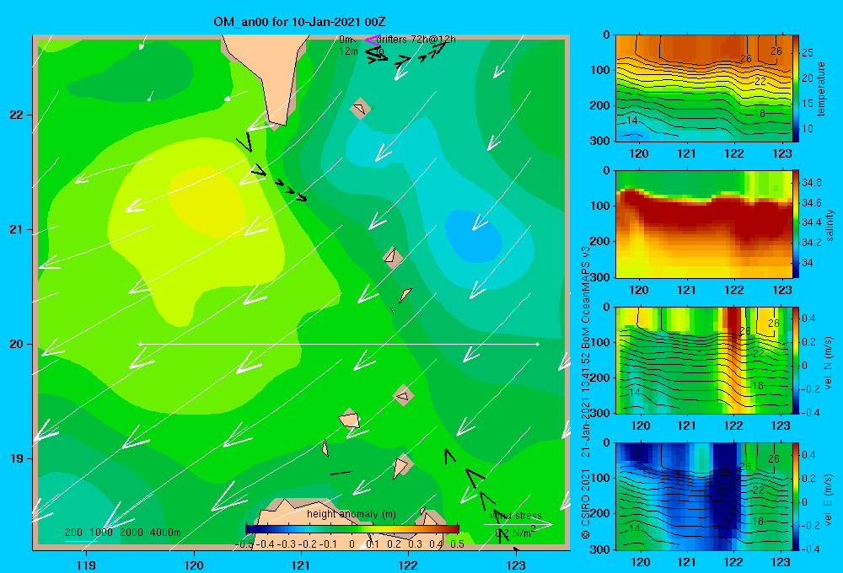Viewport: 843px width, 573px height.
Task: Click the temperature section plot
Action: (x=704, y=88)
